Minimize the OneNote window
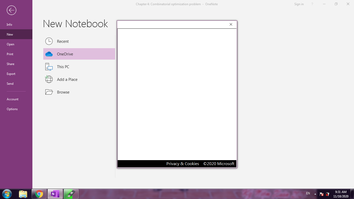354x199 pixels. point(324,4)
